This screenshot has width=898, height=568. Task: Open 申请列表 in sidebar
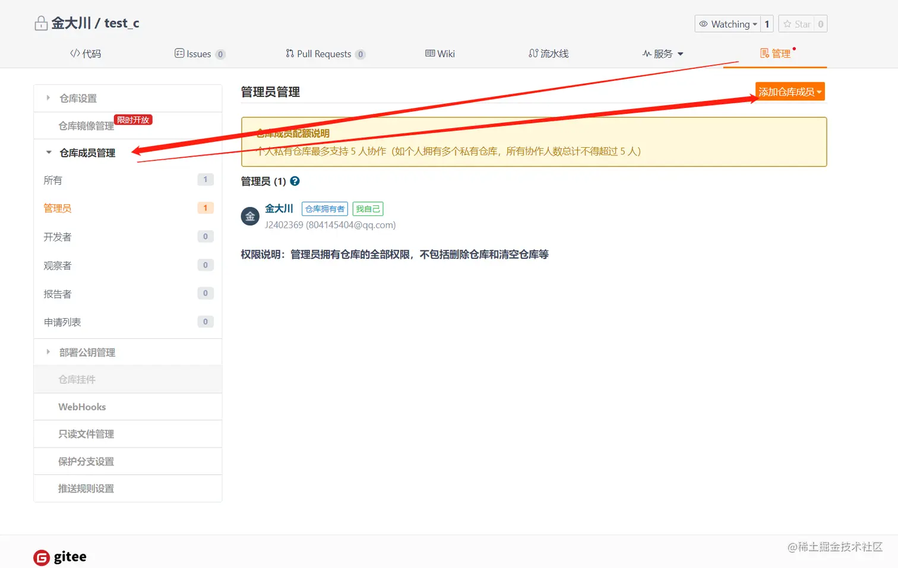pyautogui.click(x=128, y=322)
